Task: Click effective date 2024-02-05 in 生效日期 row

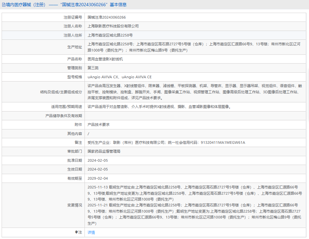Action: pyautogui.click(x=98, y=169)
